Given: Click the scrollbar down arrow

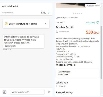Looking at the screenshot, I should tap(101, 95).
